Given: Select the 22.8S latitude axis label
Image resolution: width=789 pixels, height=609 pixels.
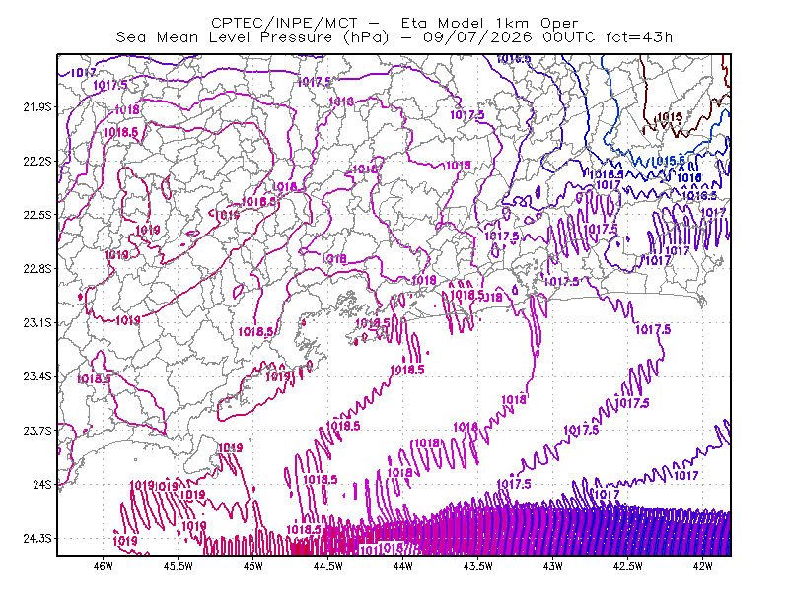Looking at the screenshot, I should 37,269.
